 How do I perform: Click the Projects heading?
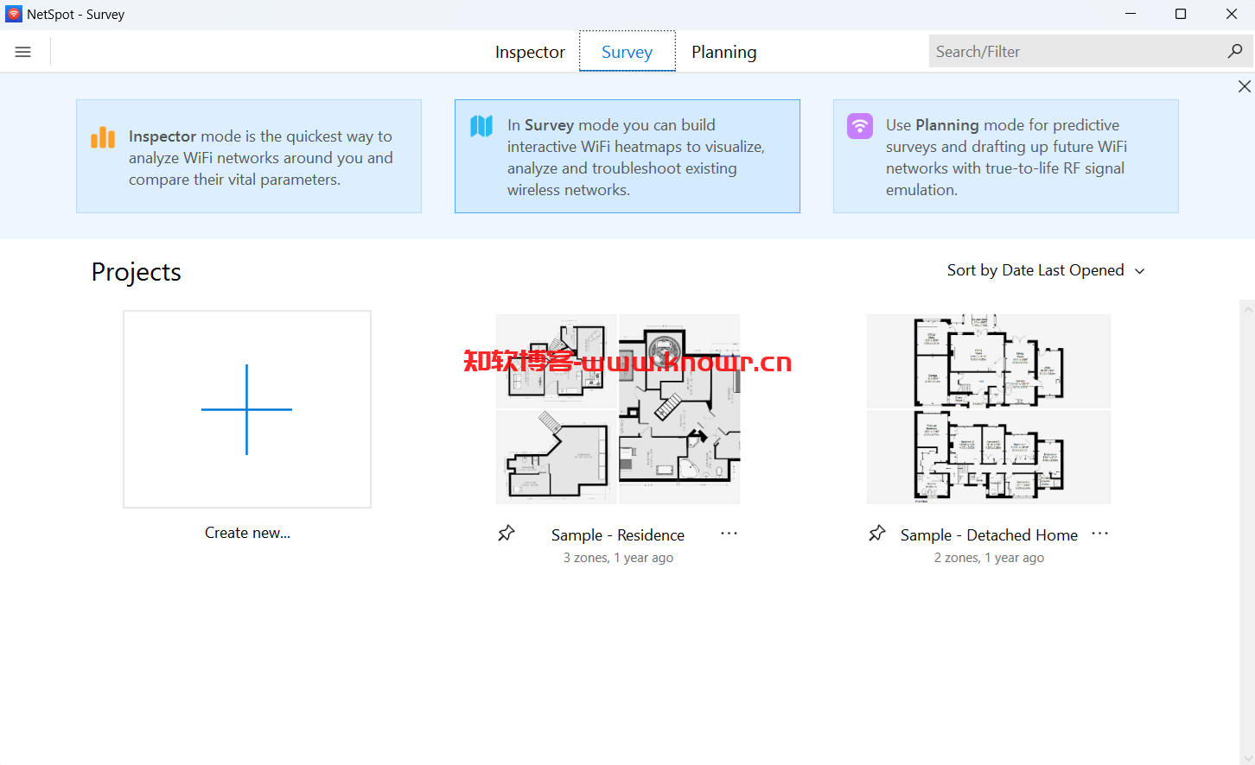(x=137, y=272)
